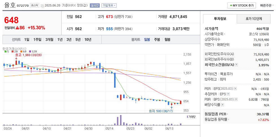Click the tallest purple volume bar
The height and width of the screenshot is (137, 276).
[121, 120]
